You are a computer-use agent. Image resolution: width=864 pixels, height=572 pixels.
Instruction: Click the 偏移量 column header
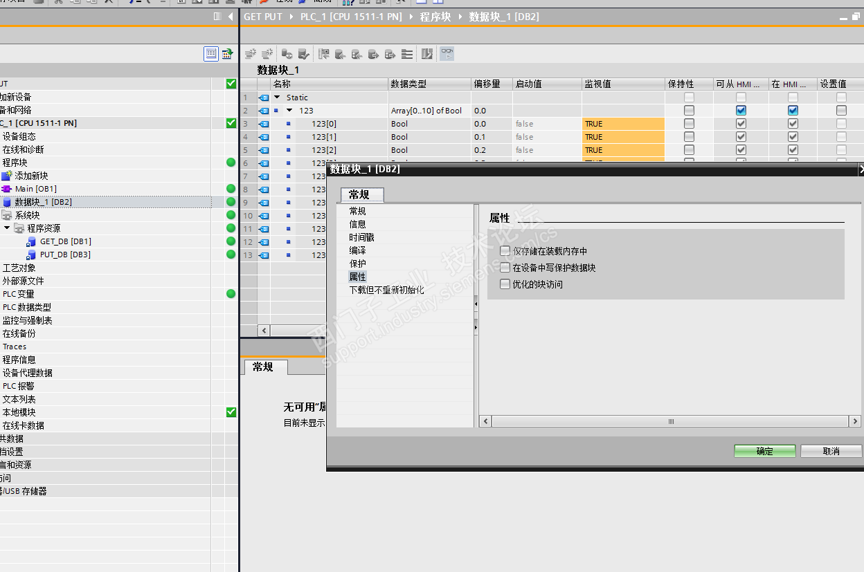click(x=492, y=84)
